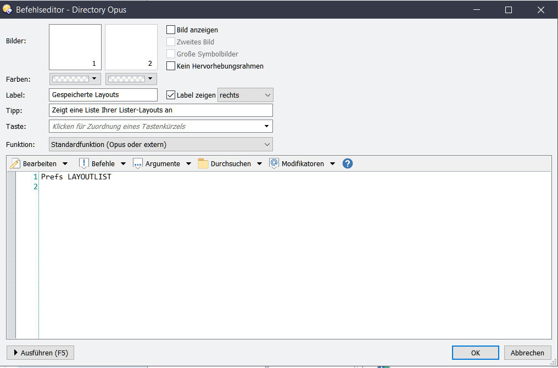The width and height of the screenshot is (558, 368).
Task: Enable the Bild anzeigen checkbox
Action: click(171, 30)
